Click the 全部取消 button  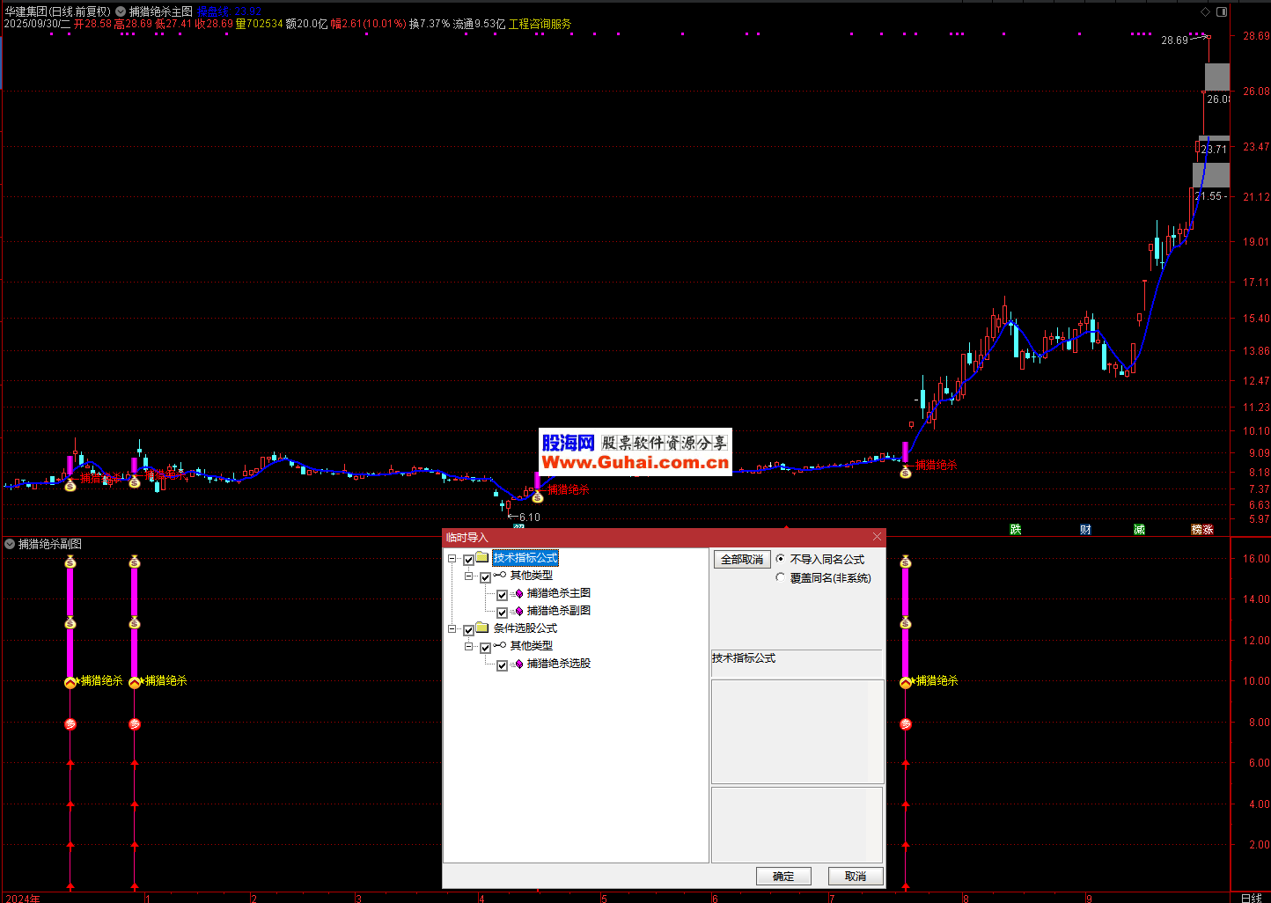click(x=742, y=560)
